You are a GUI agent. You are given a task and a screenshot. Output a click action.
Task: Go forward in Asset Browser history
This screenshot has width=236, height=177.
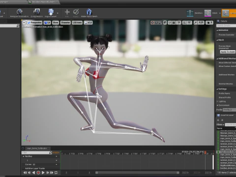click(x=222, y=120)
